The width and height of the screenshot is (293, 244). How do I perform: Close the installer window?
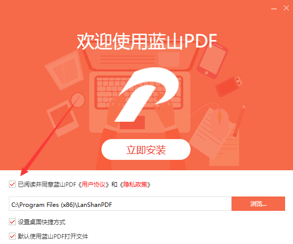[x=286, y=8]
